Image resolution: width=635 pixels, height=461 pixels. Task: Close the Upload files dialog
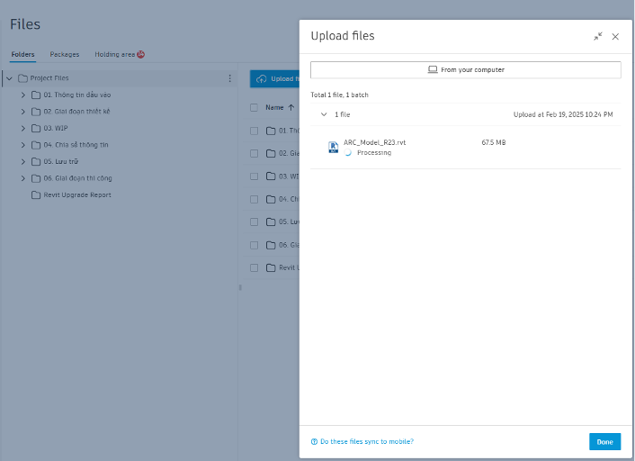pos(615,37)
